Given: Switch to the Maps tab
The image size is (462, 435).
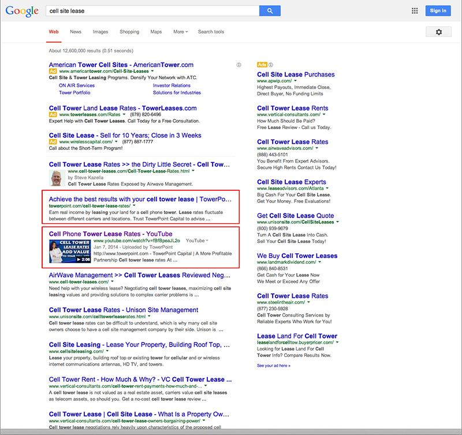Looking at the screenshot, I should tap(156, 32).
